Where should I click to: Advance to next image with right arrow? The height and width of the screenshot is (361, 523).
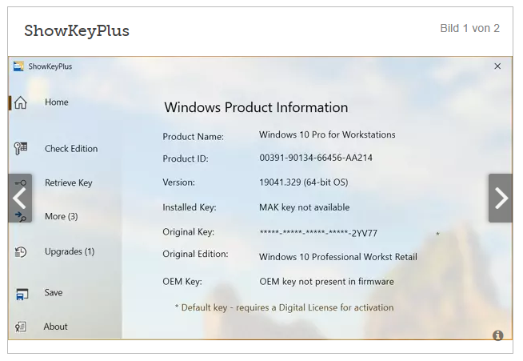[501, 198]
